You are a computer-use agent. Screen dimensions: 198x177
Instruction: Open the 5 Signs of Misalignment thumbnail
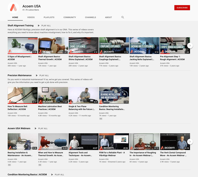(23, 46)
